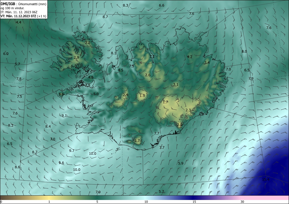This screenshot has width=289, height=204.
Task: Click the 15.4 value in the dark blue area
Action: coord(266,180)
